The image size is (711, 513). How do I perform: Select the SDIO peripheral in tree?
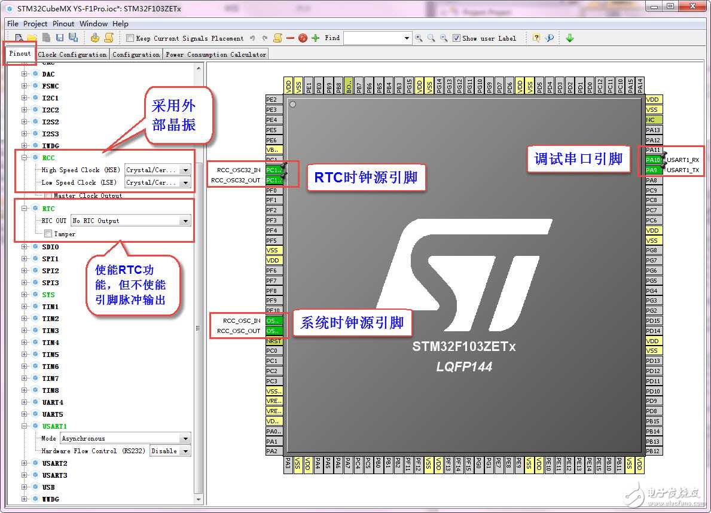50,247
